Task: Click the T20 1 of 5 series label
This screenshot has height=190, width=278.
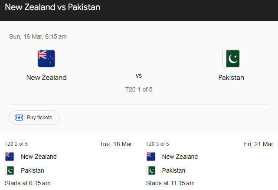Action: (139, 90)
